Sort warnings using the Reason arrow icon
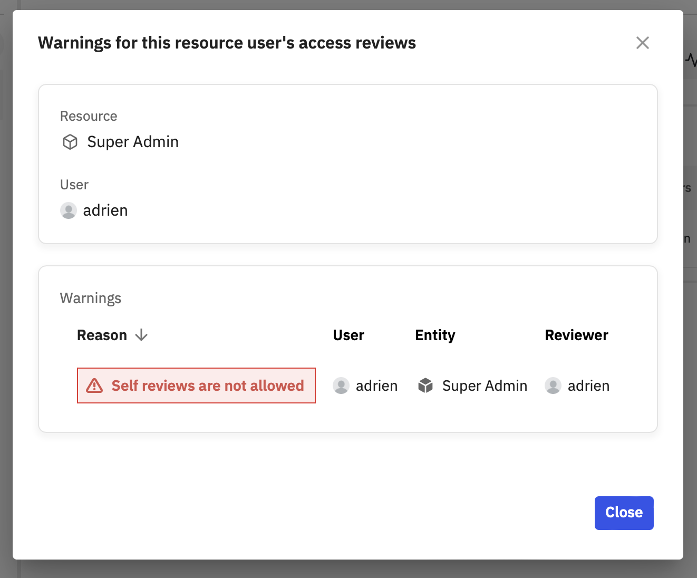This screenshot has width=697, height=578. pyautogui.click(x=141, y=335)
